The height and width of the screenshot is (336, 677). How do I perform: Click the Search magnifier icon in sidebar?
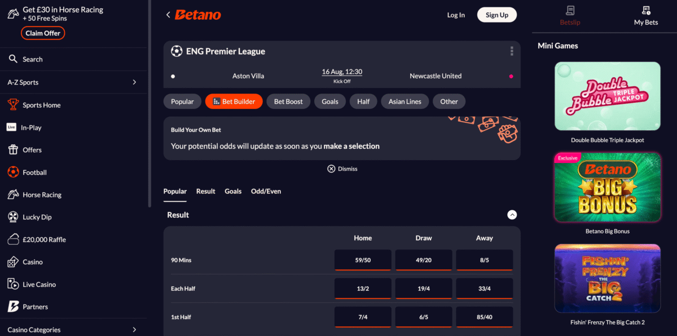(x=13, y=59)
